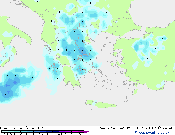Image resolution: width=175 pixels, height=135 pixels.
Task: Click the 1–2 mm legend color swatch
Action: point(17,131)
